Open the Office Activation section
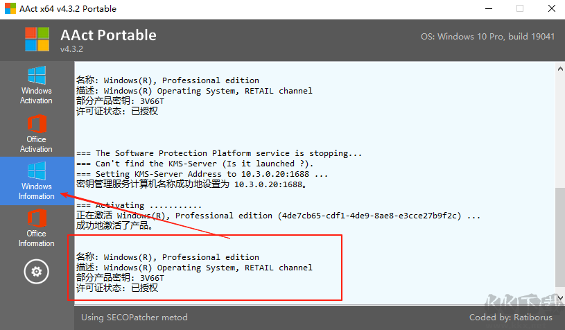The width and height of the screenshot is (565, 330). pyautogui.click(x=36, y=133)
